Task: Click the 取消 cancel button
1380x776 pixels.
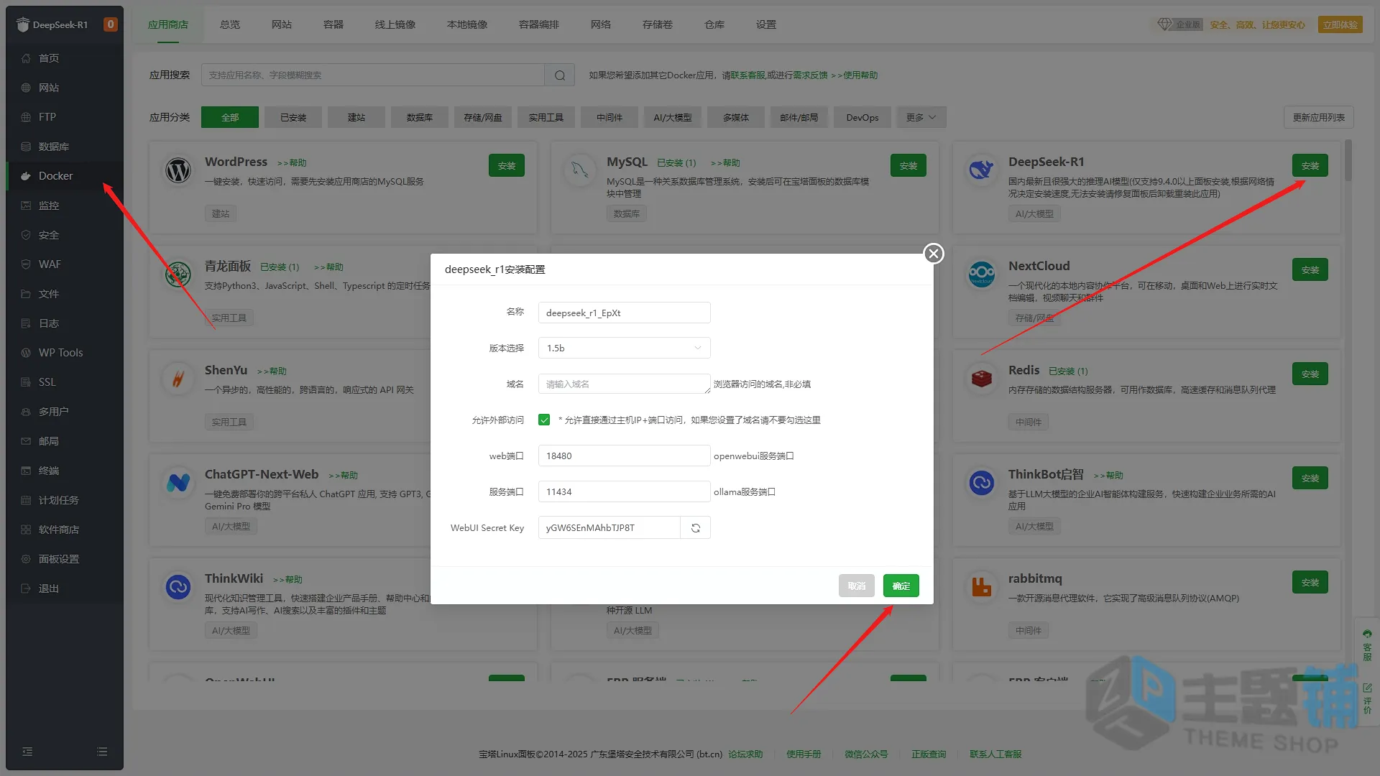Action: 856,586
